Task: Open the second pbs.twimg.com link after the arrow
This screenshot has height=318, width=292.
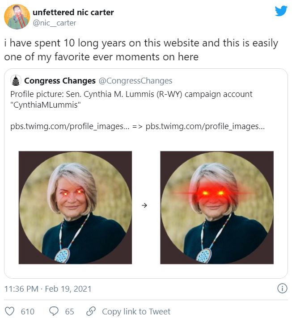Action: pyautogui.click(x=205, y=126)
